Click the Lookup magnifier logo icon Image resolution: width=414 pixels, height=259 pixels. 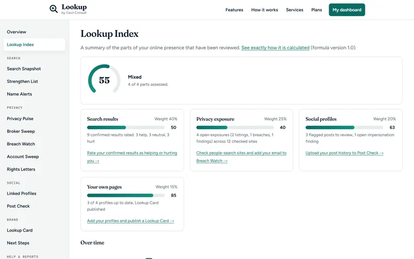54,9
